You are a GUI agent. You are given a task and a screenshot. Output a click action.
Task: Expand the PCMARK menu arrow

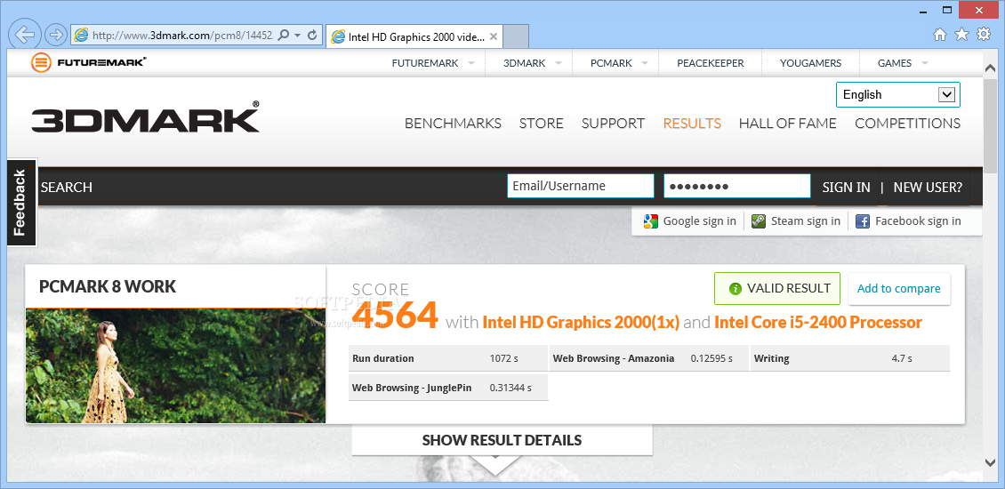tap(644, 63)
